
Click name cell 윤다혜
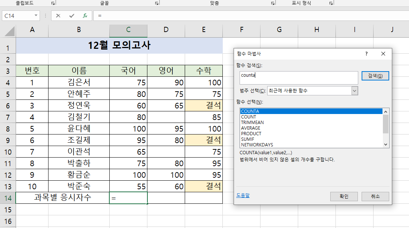[79, 129]
